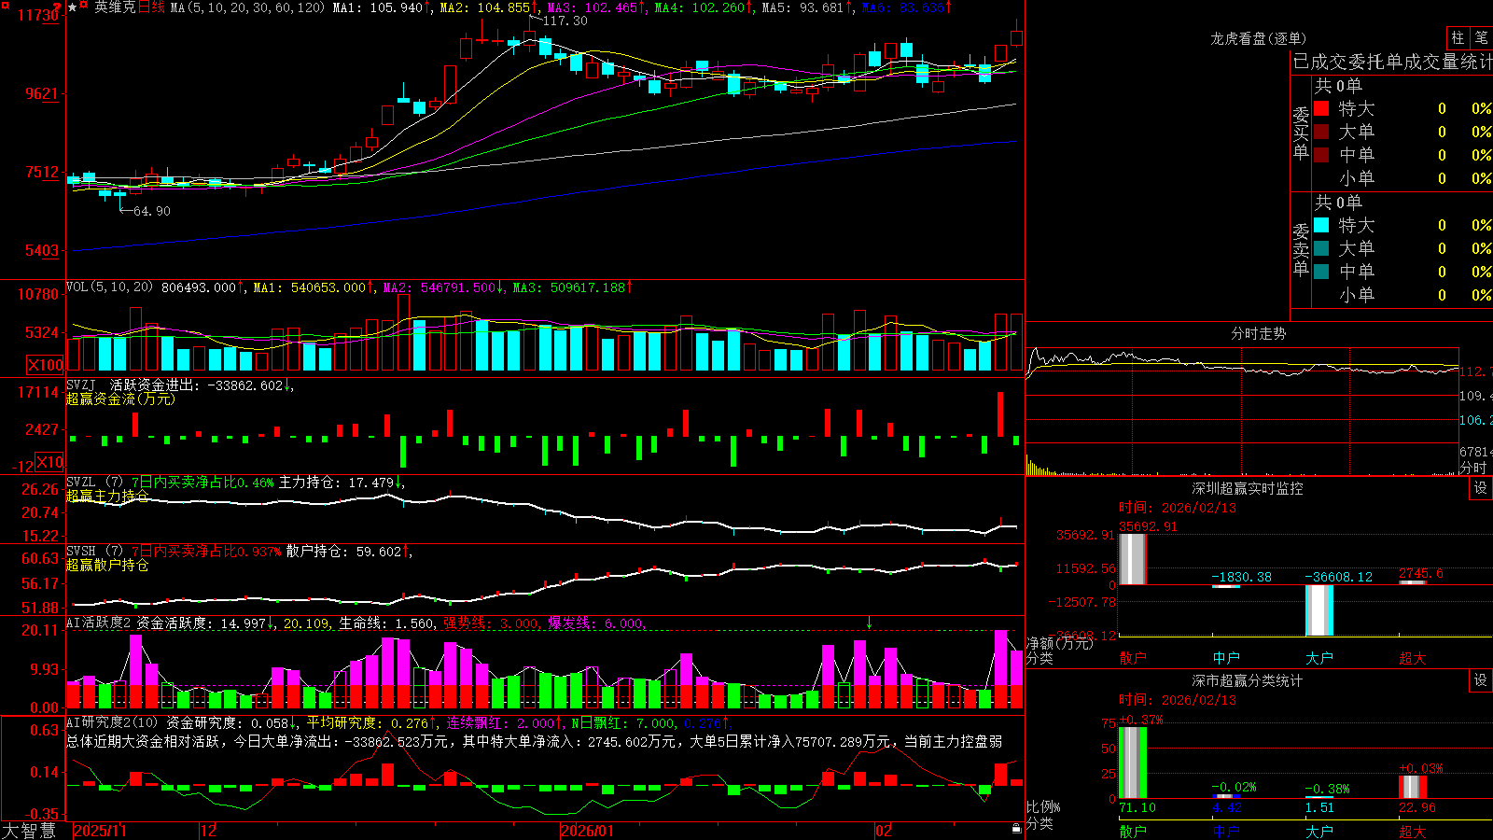
Task: Click the 委卖单 vertical section label
Action: tap(1301, 249)
